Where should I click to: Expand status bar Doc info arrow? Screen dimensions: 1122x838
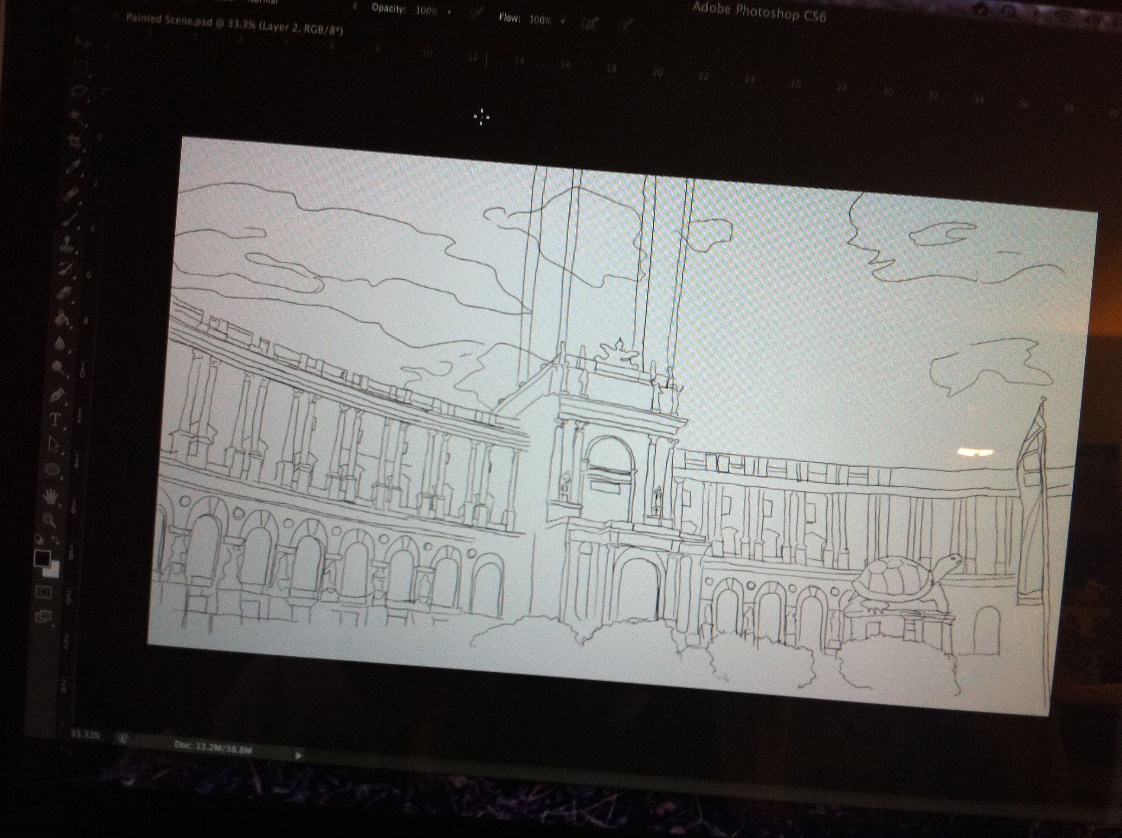coord(299,756)
